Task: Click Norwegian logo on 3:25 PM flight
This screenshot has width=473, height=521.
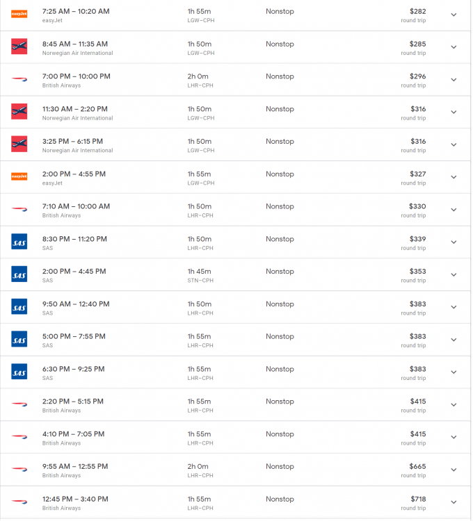Action: pos(19,144)
